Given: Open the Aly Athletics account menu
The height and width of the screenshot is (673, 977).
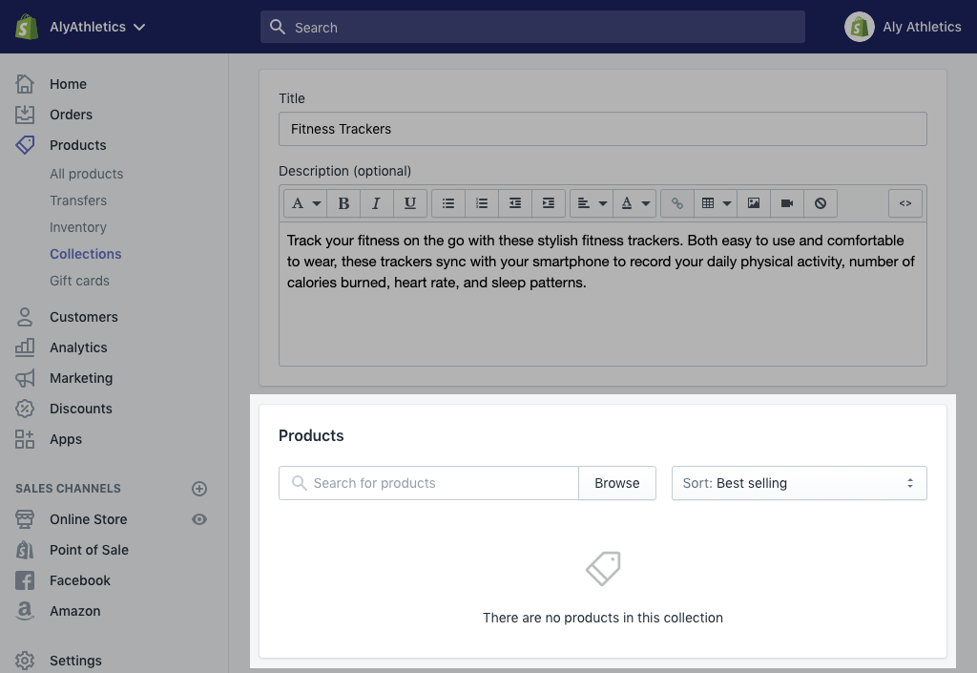Looking at the screenshot, I should [x=903, y=27].
